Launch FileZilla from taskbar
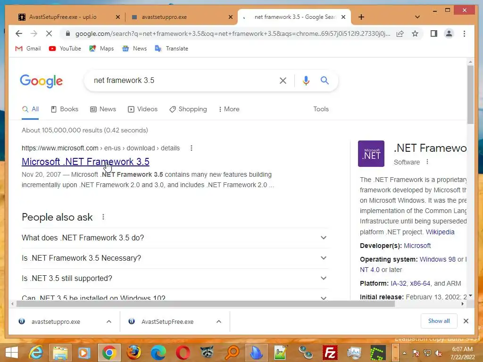 330,353
